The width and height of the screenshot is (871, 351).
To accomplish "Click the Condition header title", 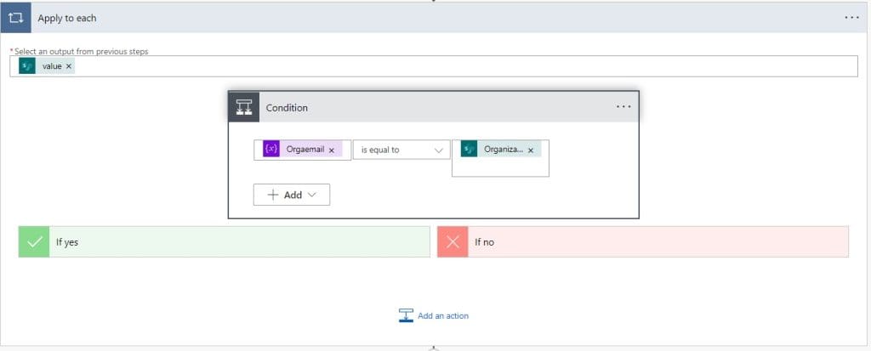I will [287, 108].
